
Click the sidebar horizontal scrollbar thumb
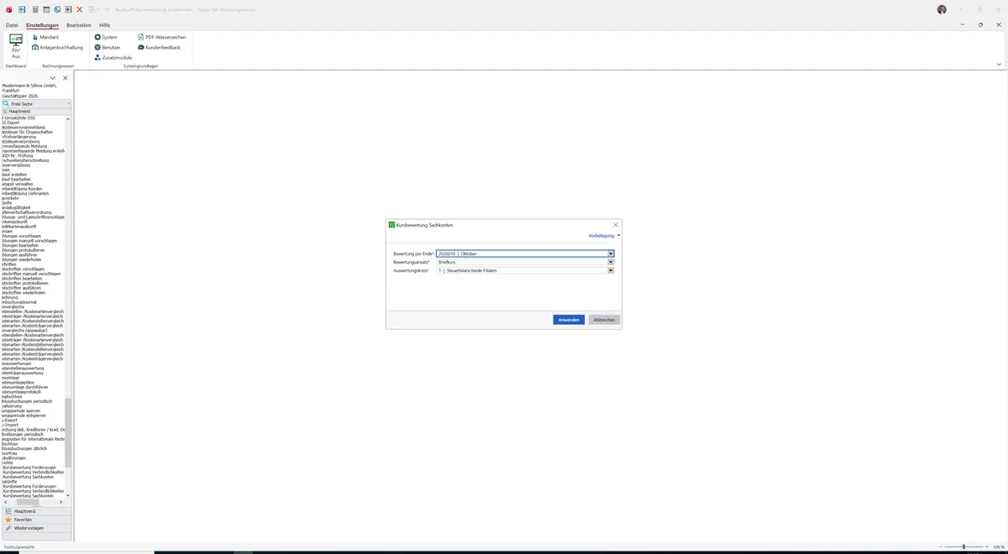[28, 502]
